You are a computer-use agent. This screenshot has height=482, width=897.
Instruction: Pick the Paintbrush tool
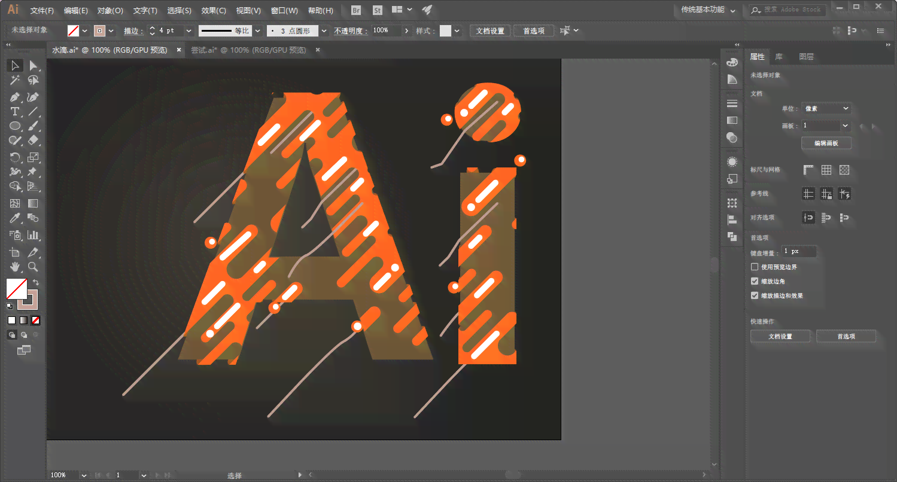point(34,126)
